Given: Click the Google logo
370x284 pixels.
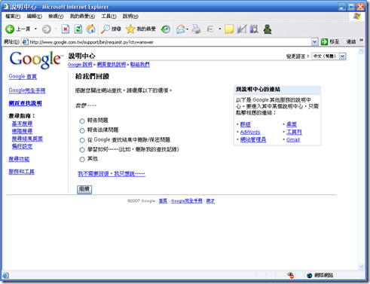Looking at the screenshot, I should coord(35,60).
